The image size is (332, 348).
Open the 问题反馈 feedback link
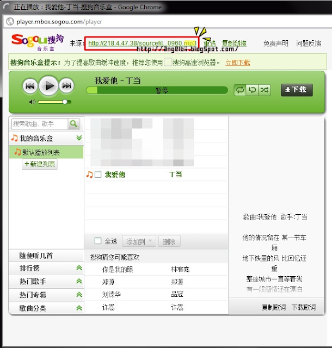point(309,43)
